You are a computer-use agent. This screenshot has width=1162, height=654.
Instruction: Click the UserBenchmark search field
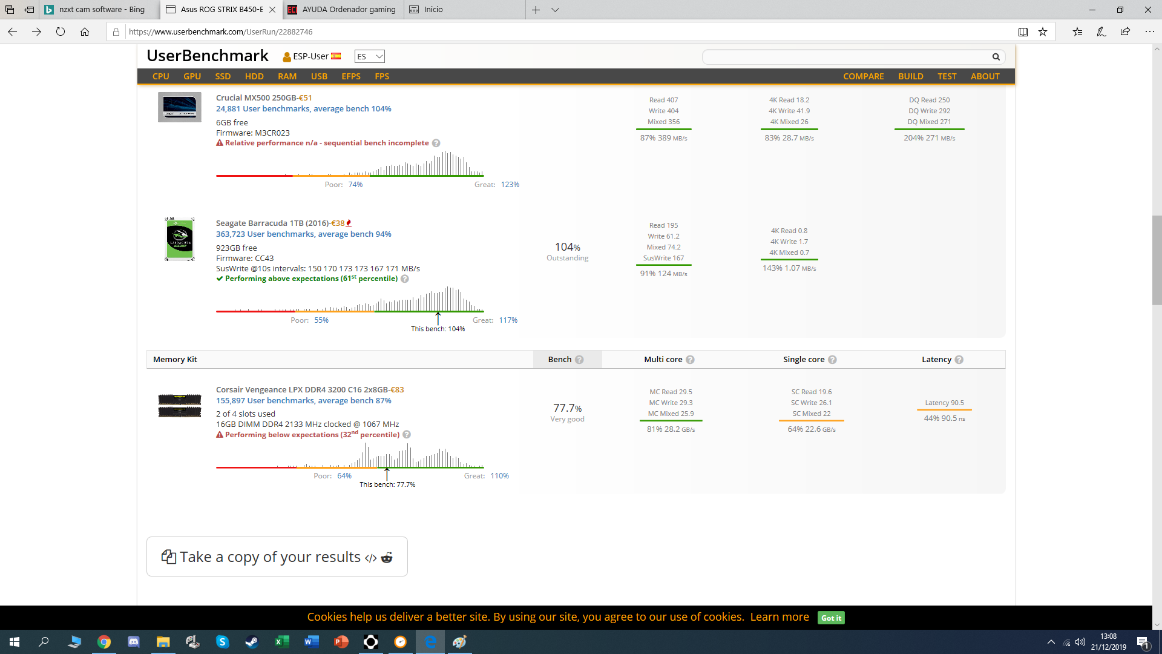click(x=846, y=57)
